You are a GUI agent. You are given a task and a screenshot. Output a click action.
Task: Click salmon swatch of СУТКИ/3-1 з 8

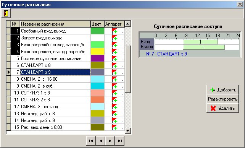coord(97,93)
